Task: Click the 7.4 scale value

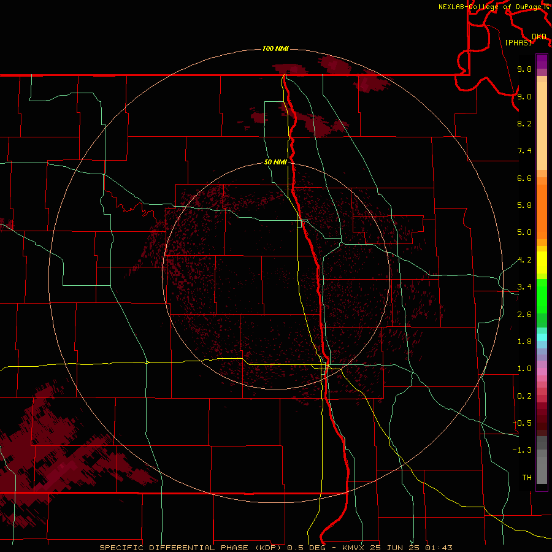Action: 524,151
